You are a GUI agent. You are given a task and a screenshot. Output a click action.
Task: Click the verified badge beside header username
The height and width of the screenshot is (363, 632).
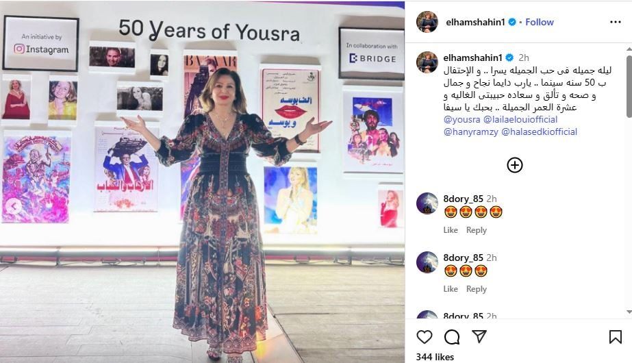pos(512,22)
